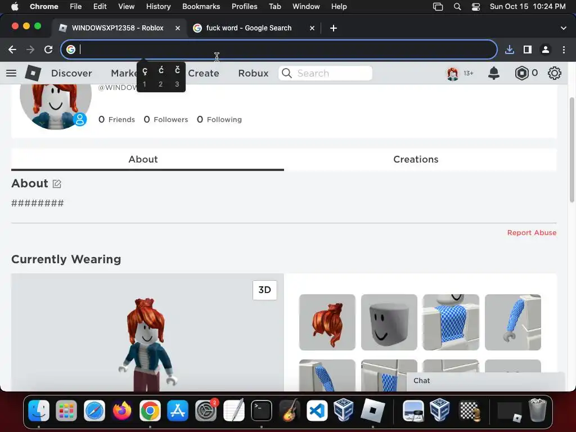Close the Google Search tab
Screen dimensions: 576x432
(x=312, y=28)
